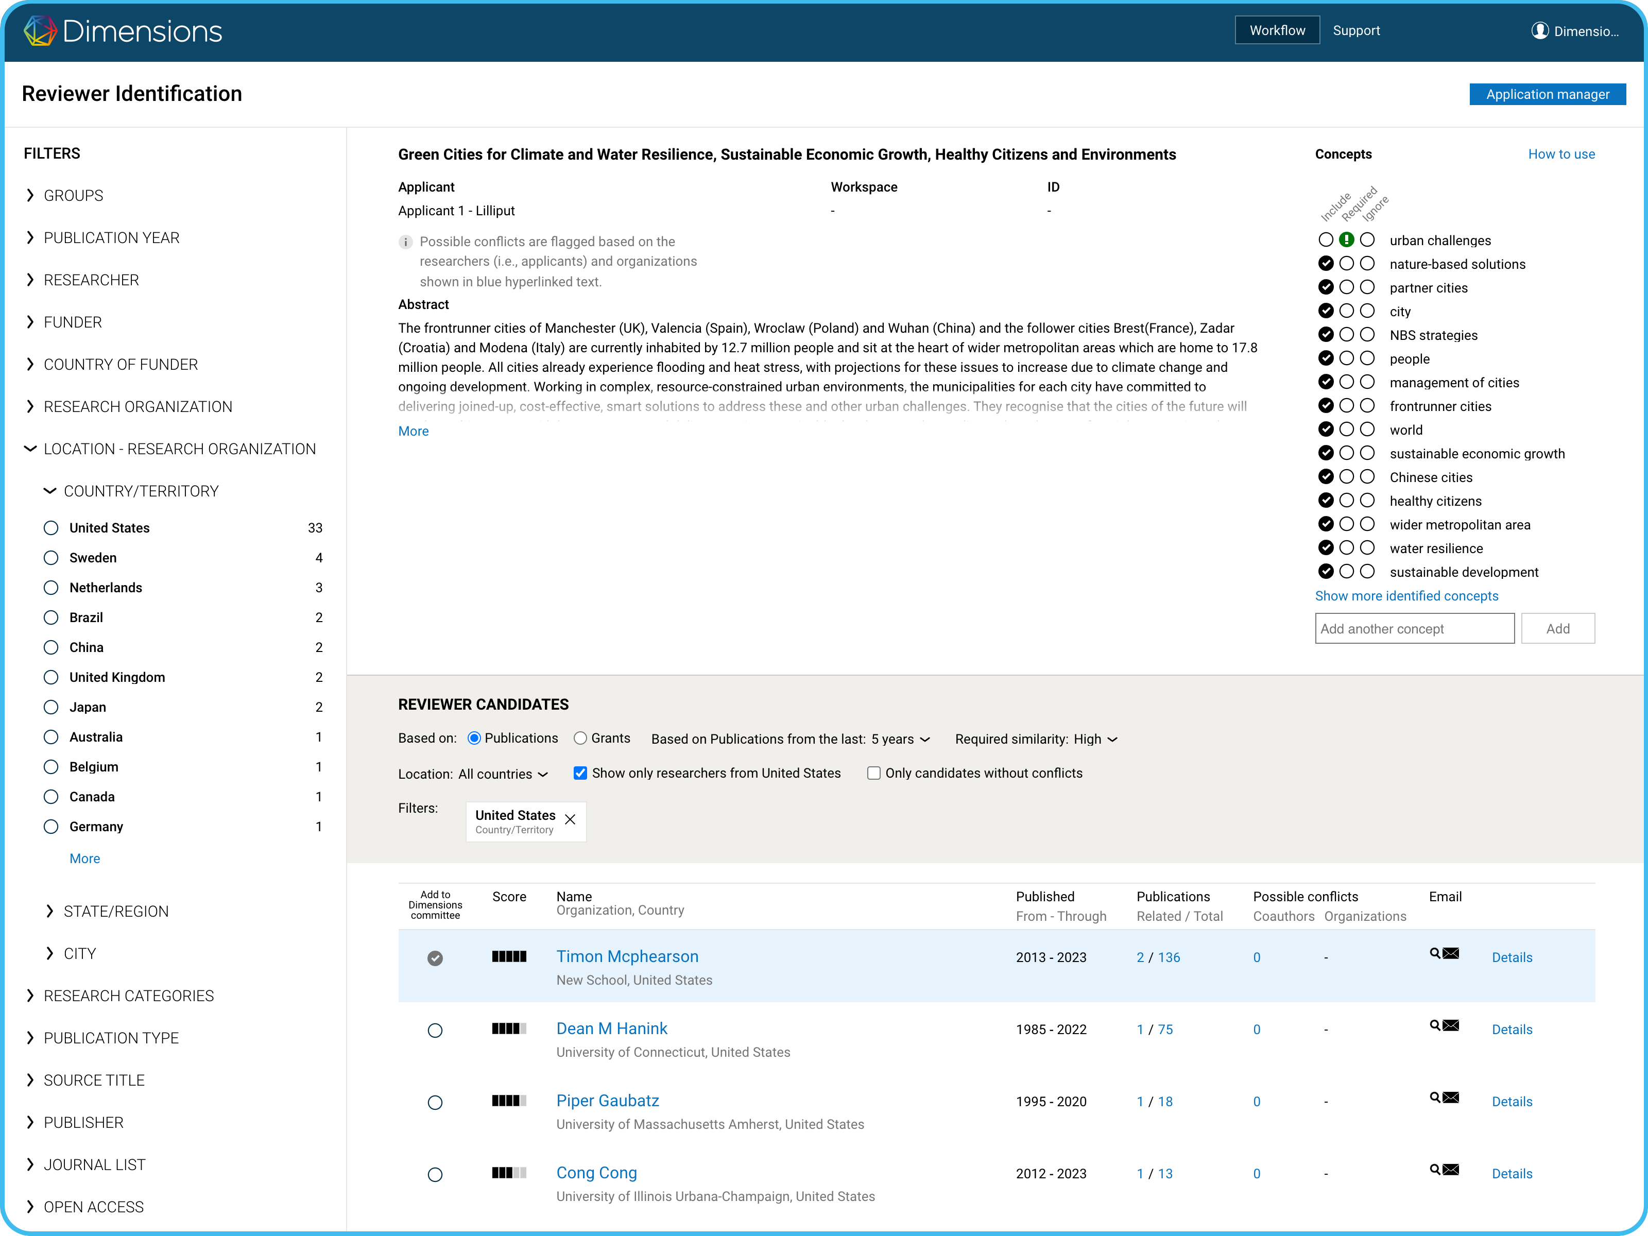Viewport: 1648px width, 1236px height.
Task: Open the Support menu item
Action: [x=1356, y=30]
